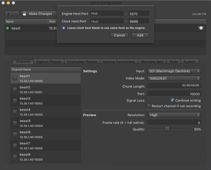
Task: Click the Quality slider handle
Action: (x=167, y=129)
